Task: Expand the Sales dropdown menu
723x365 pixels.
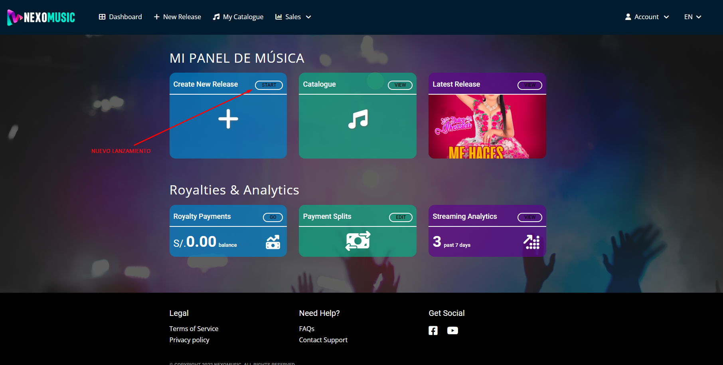Action: [x=293, y=17]
